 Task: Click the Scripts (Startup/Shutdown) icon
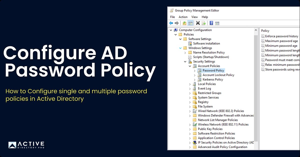click(190, 57)
